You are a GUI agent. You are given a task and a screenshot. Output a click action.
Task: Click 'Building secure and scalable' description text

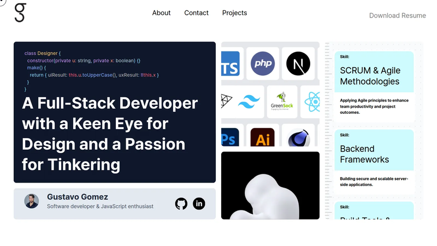coord(374,181)
